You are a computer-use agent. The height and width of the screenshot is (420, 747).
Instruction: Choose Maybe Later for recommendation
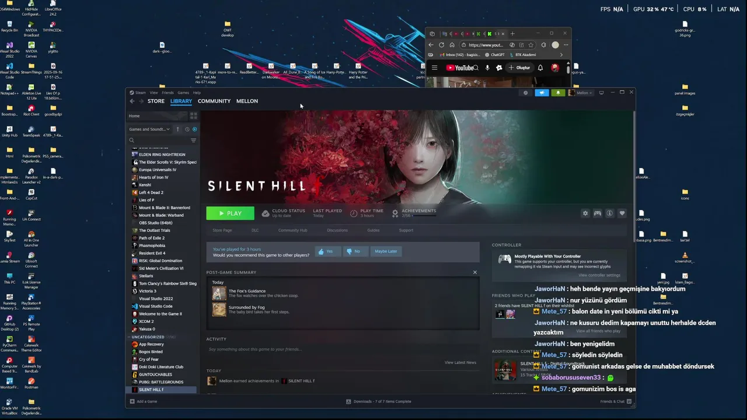(386, 251)
